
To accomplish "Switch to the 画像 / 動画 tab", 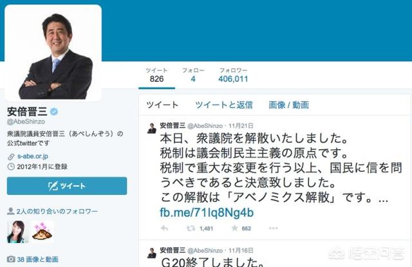I will (288, 105).
